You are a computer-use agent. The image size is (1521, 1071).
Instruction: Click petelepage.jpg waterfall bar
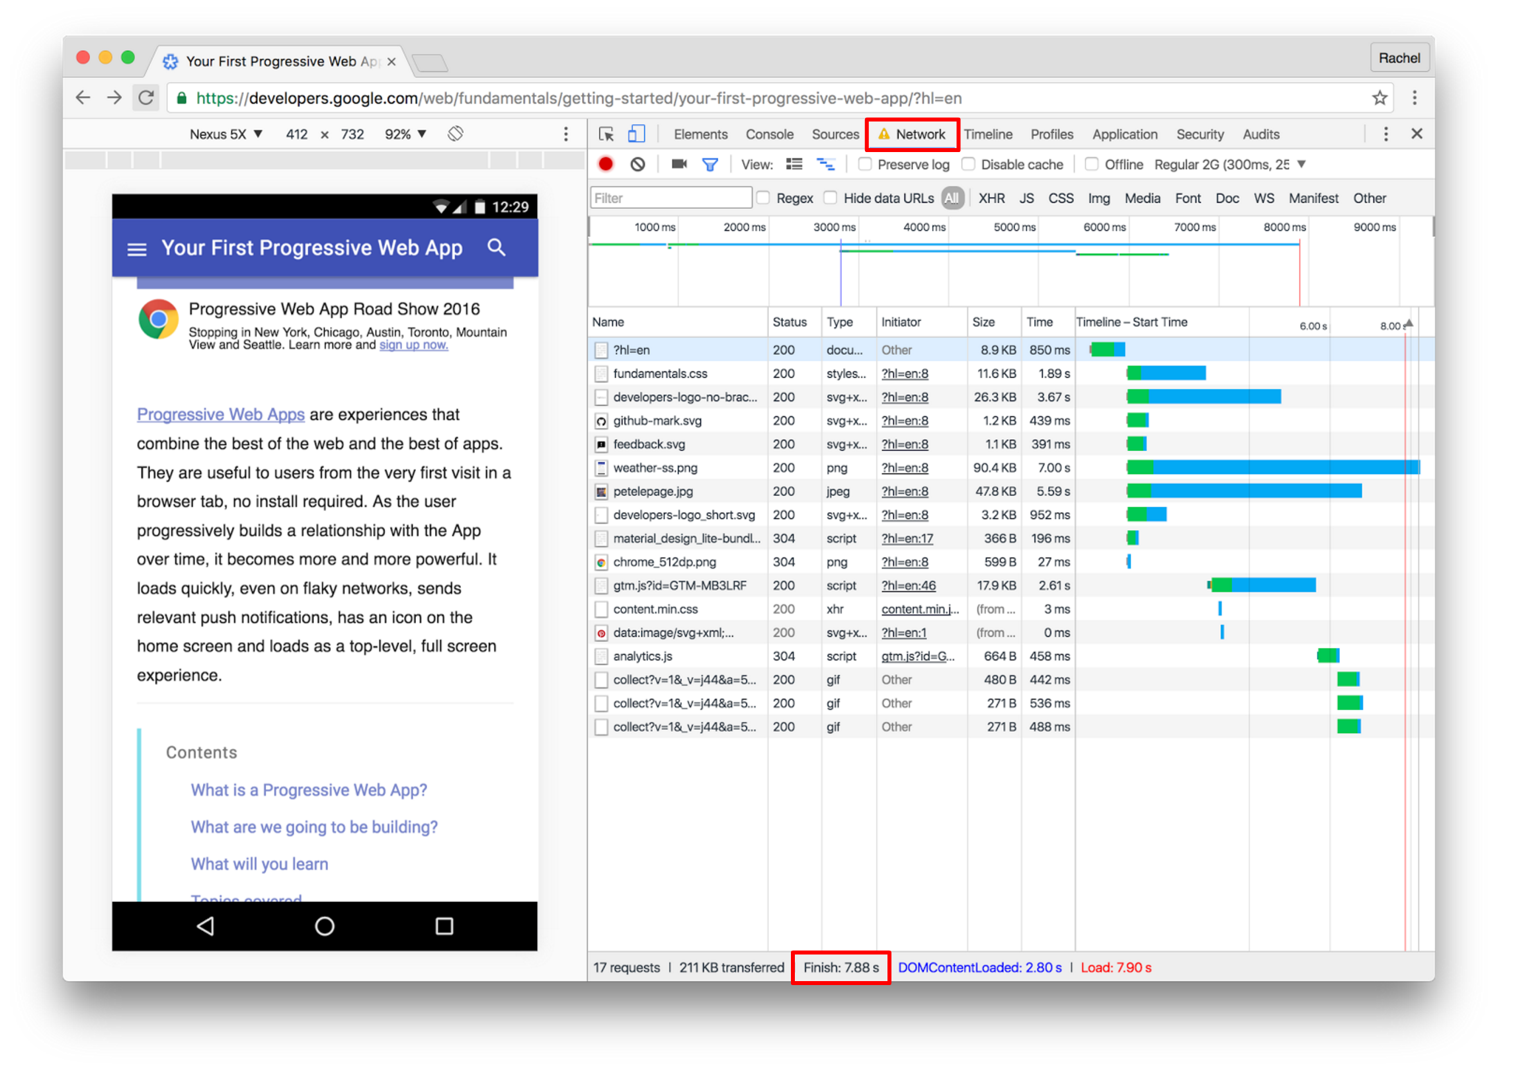pos(1243,491)
